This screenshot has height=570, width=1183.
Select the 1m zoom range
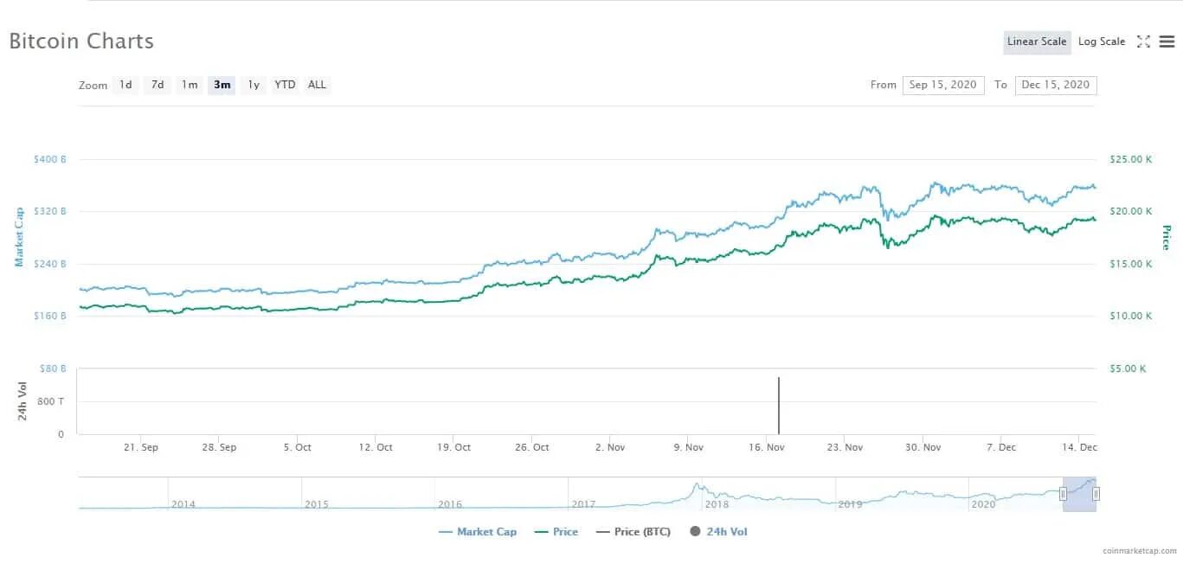[x=190, y=85]
